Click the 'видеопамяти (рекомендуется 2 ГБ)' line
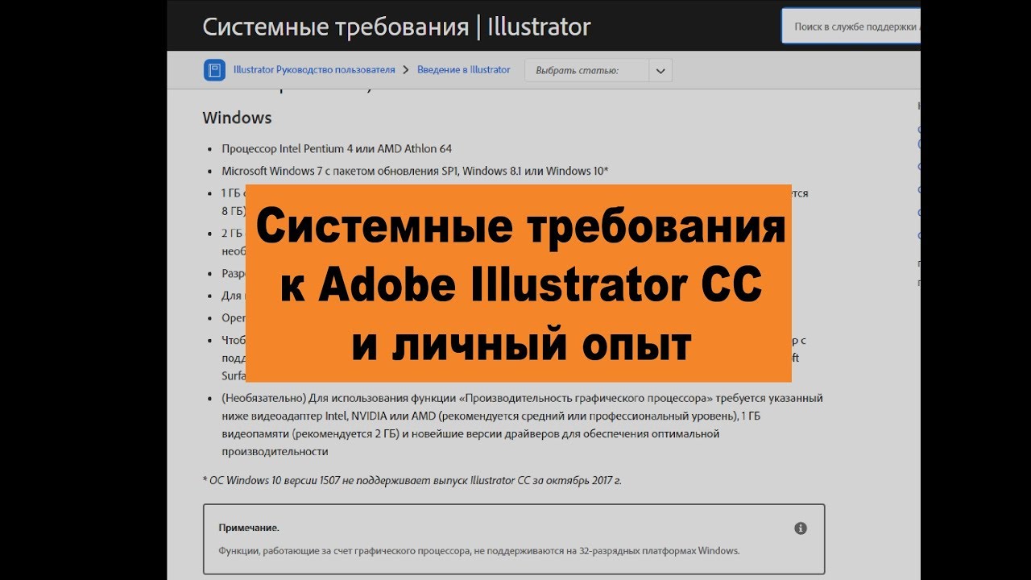The image size is (1031, 580). click(x=470, y=434)
